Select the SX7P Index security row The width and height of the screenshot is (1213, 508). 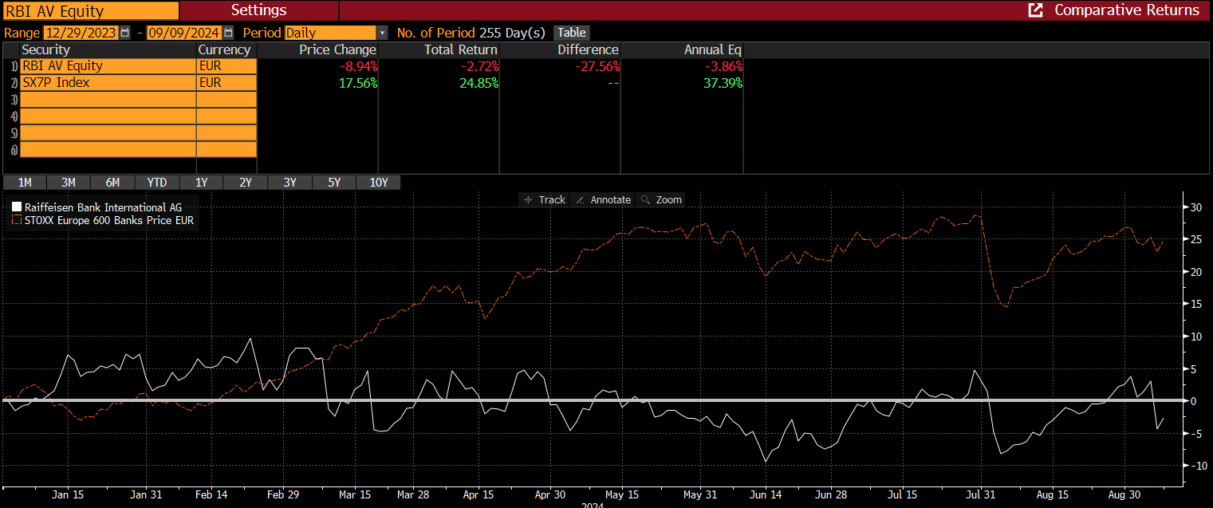pyautogui.click(x=107, y=83)
